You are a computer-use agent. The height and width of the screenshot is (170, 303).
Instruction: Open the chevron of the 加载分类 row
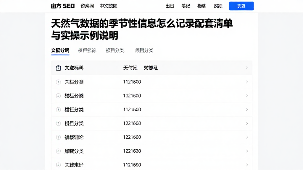[x=247, y=151]
